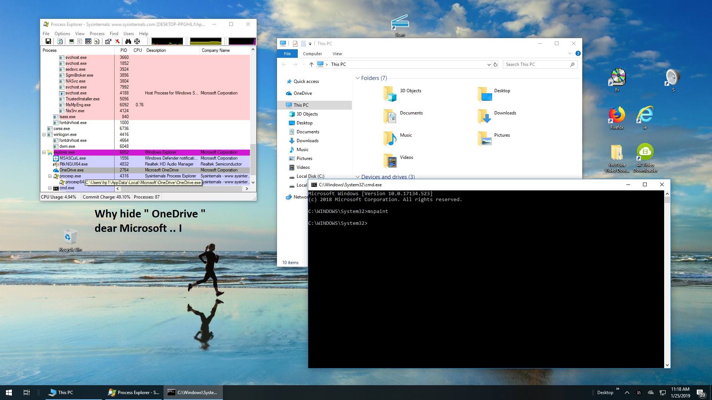Select the Downloads folder in Folders group
The height and width of the screenshot is (400, 712).
tap(497, 116)
